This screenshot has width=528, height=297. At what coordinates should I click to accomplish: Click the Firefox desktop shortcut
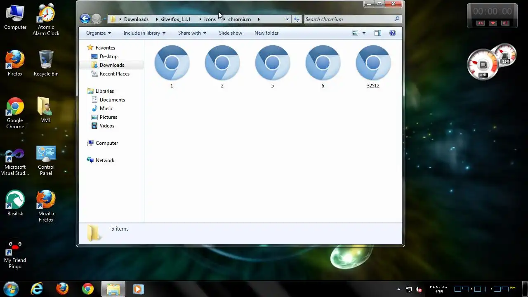(x=15, y=63)
